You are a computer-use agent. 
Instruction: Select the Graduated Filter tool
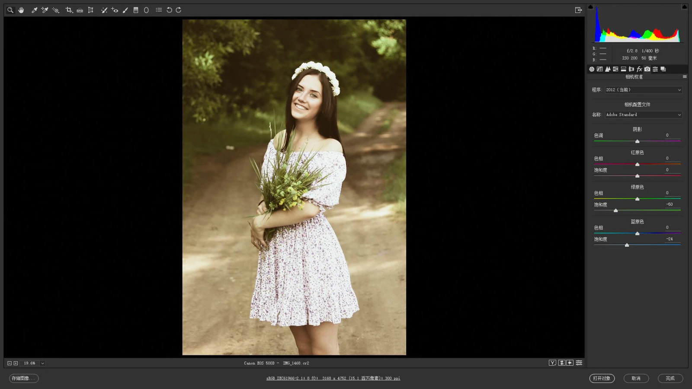136,10
